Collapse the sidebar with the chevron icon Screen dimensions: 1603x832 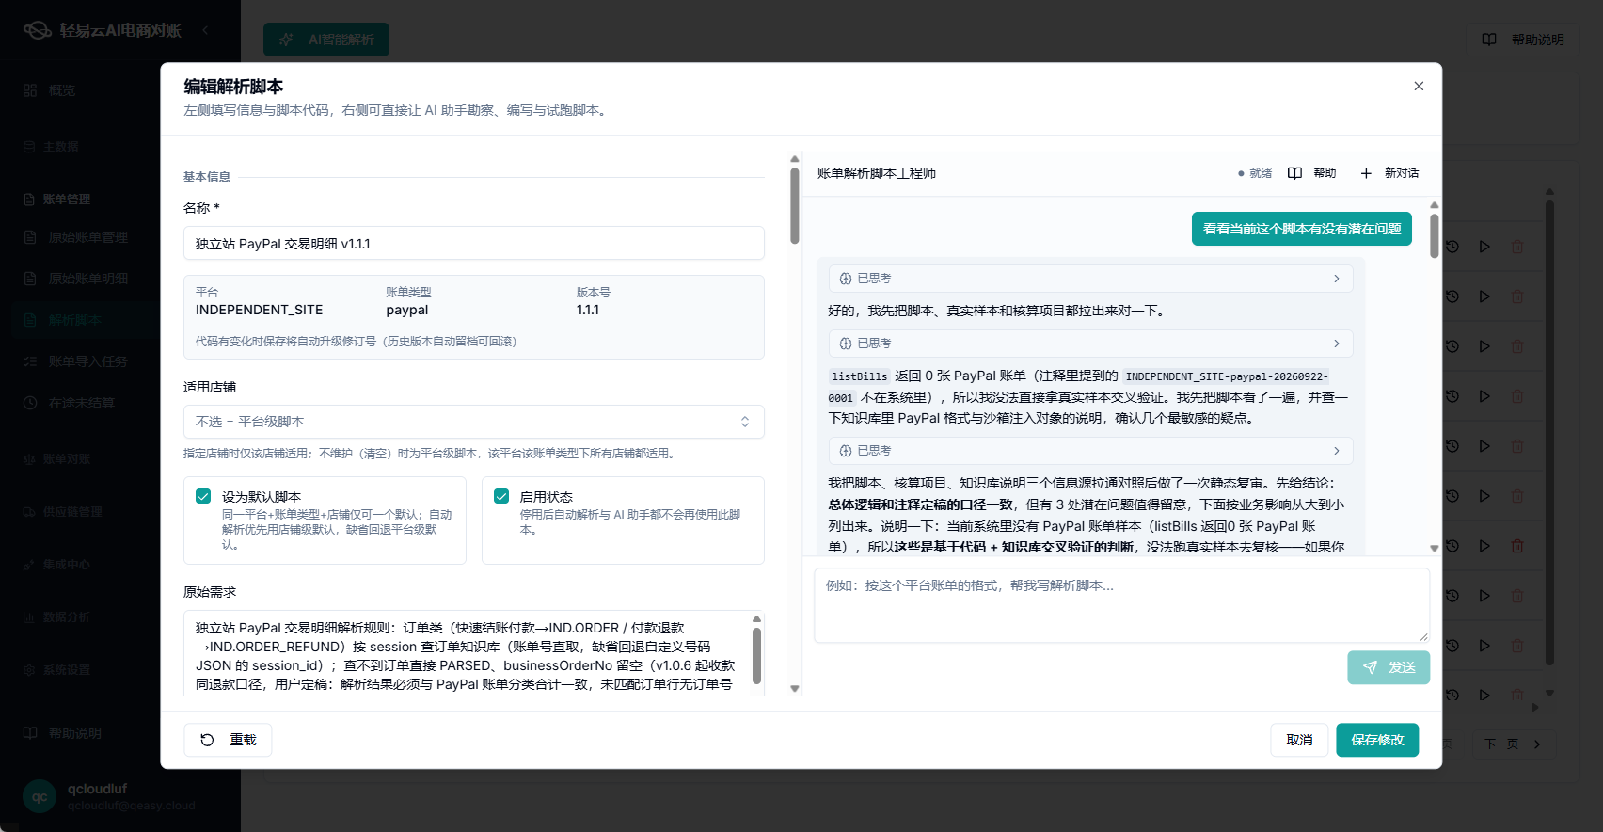tap(205, 30)
